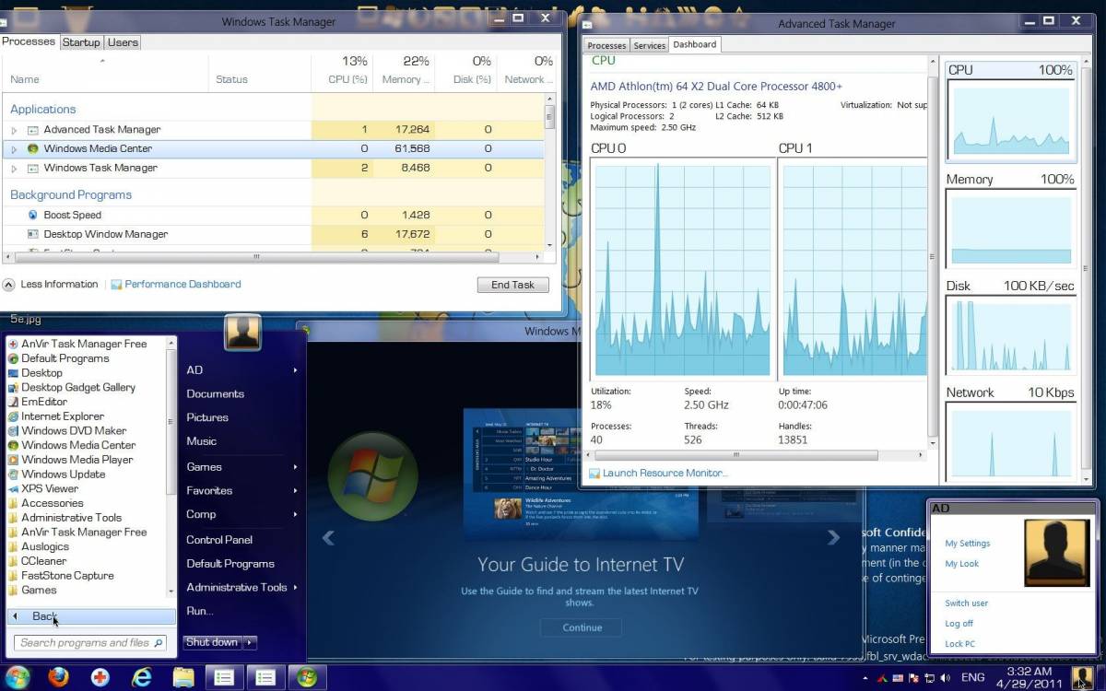Expand the Favorites submenu in Start menu
Image resolution: width=1106 pixels, height=691 pixels.
coord(295,491)
